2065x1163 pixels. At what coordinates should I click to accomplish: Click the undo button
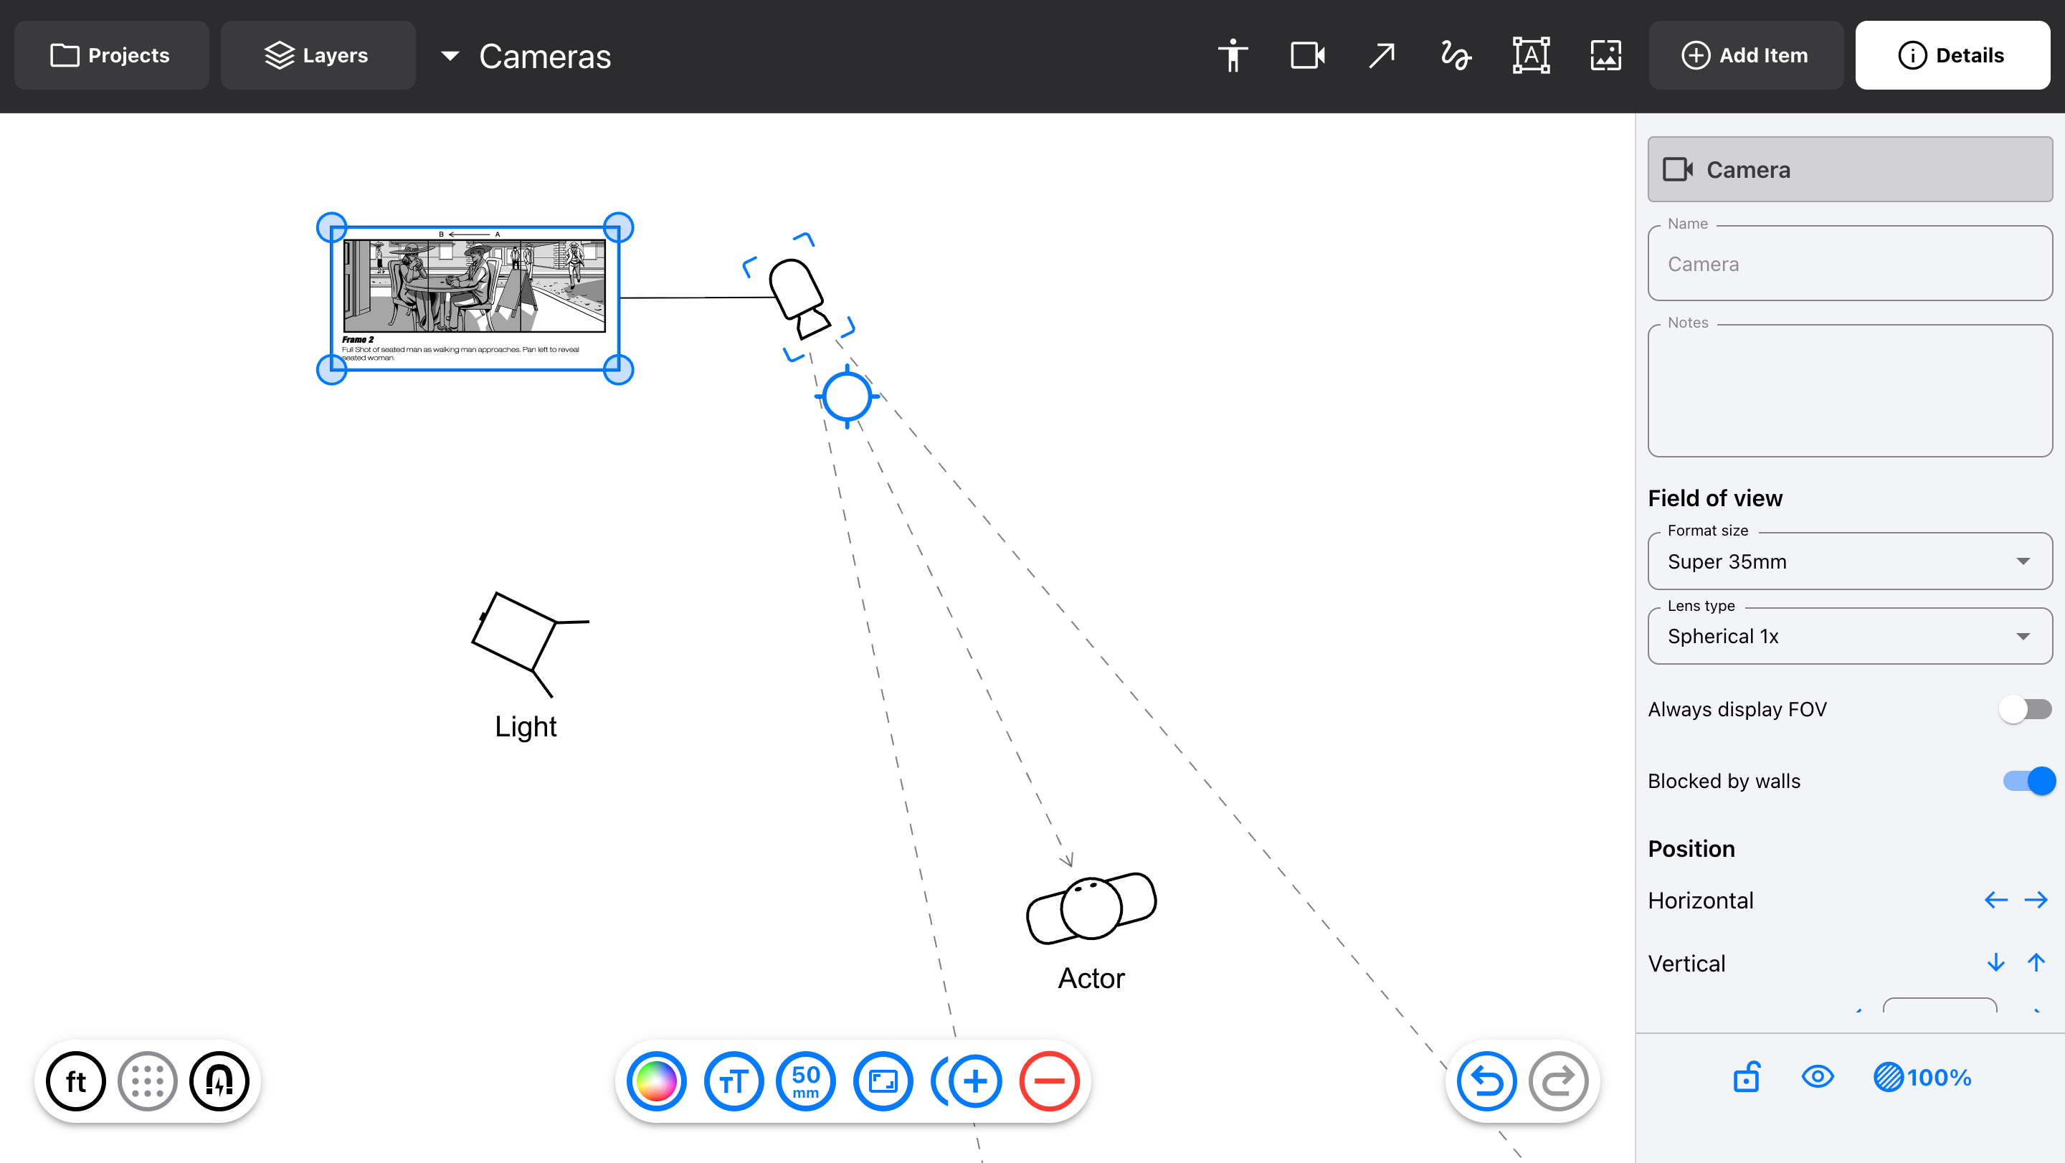1486,1081
